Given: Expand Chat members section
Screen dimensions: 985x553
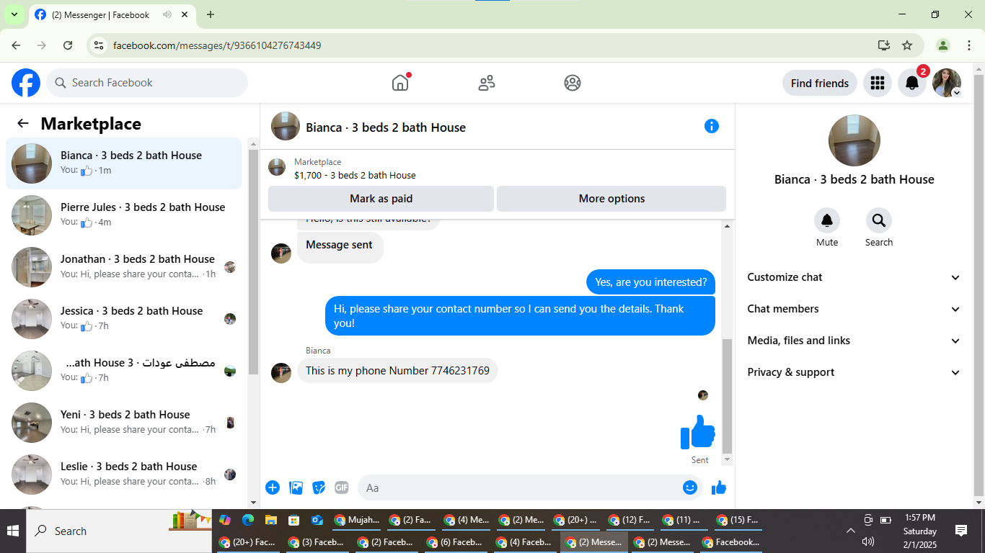Looking at the screenshot, I should point(854,309).
